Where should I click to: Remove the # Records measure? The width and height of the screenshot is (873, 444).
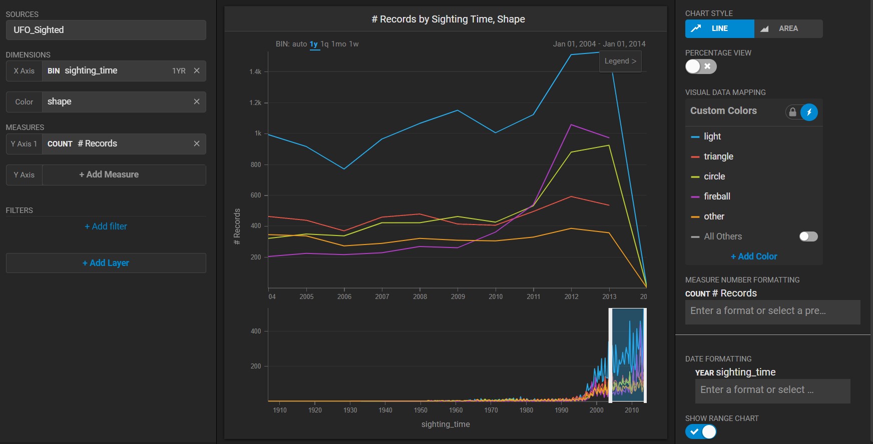point(197,144)
